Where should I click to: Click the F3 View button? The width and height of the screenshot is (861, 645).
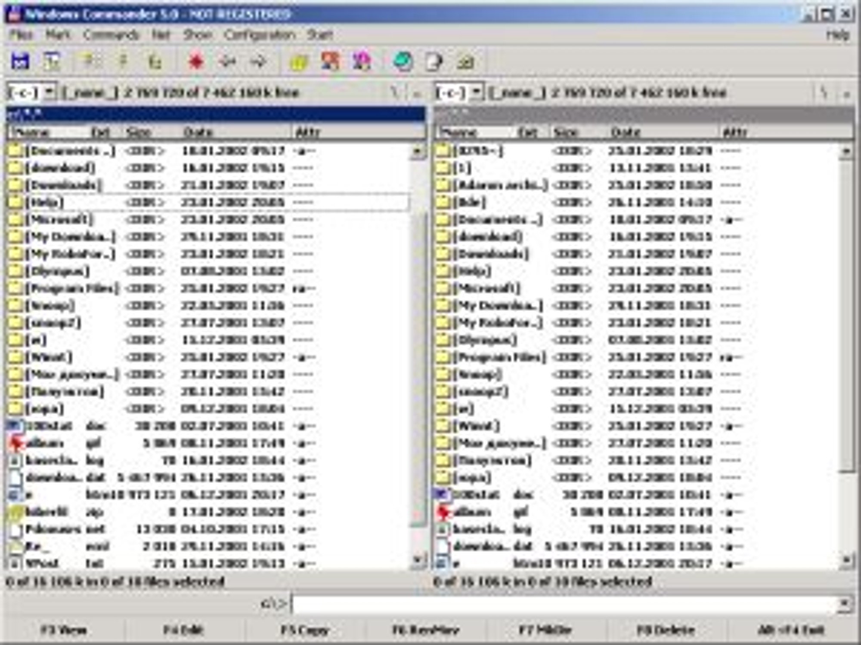coord(64,630)
